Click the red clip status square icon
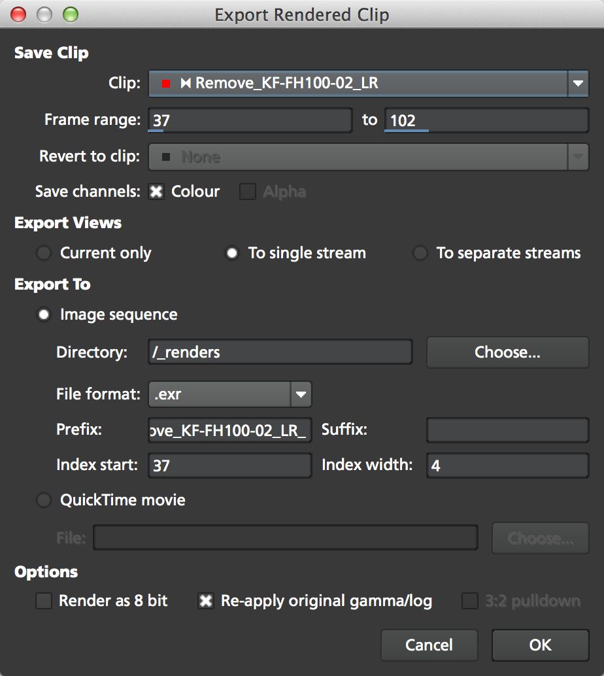 pos(165,83)
